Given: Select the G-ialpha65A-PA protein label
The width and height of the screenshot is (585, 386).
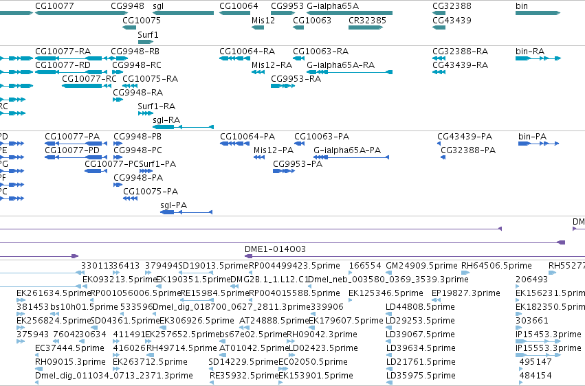Looking at the screenshot, I should pos(347,150).
